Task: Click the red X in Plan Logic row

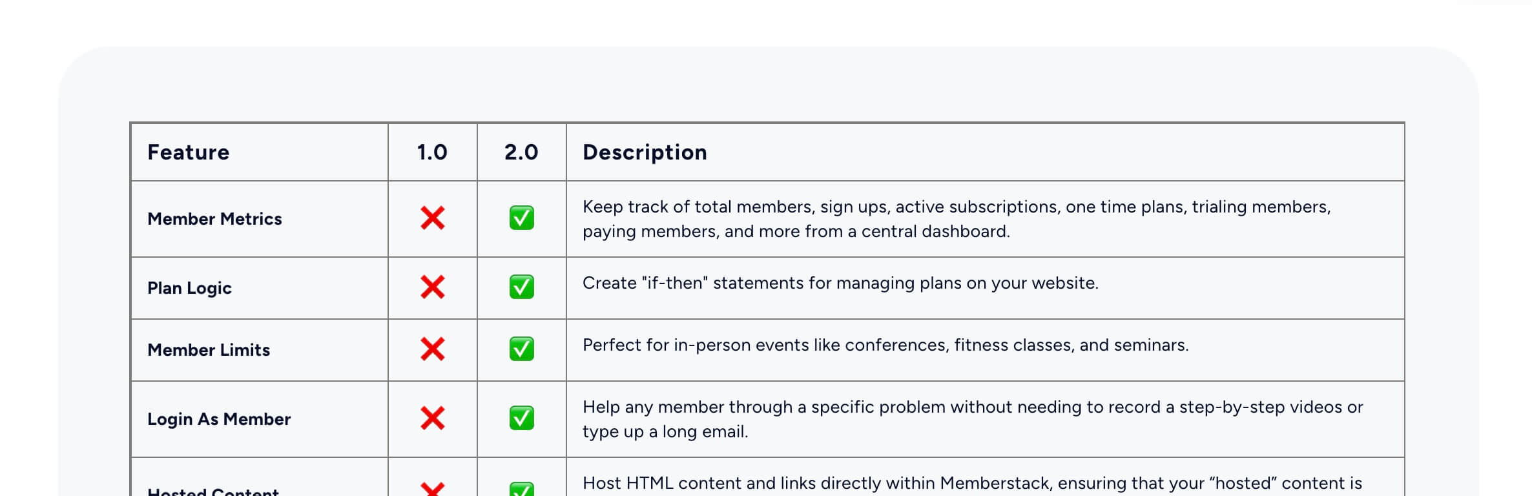Action: (432, 287)
